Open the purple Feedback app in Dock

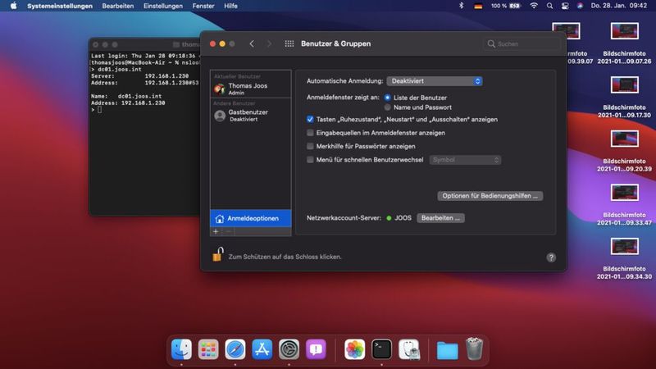(316, 349)
